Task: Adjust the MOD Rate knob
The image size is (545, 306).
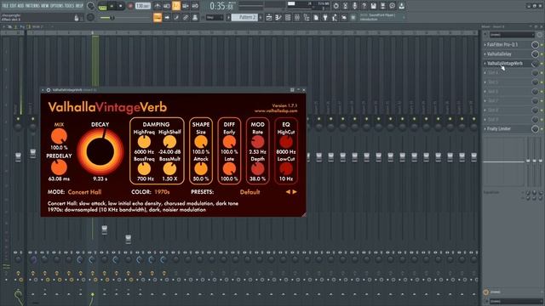Action: [257, 142]
